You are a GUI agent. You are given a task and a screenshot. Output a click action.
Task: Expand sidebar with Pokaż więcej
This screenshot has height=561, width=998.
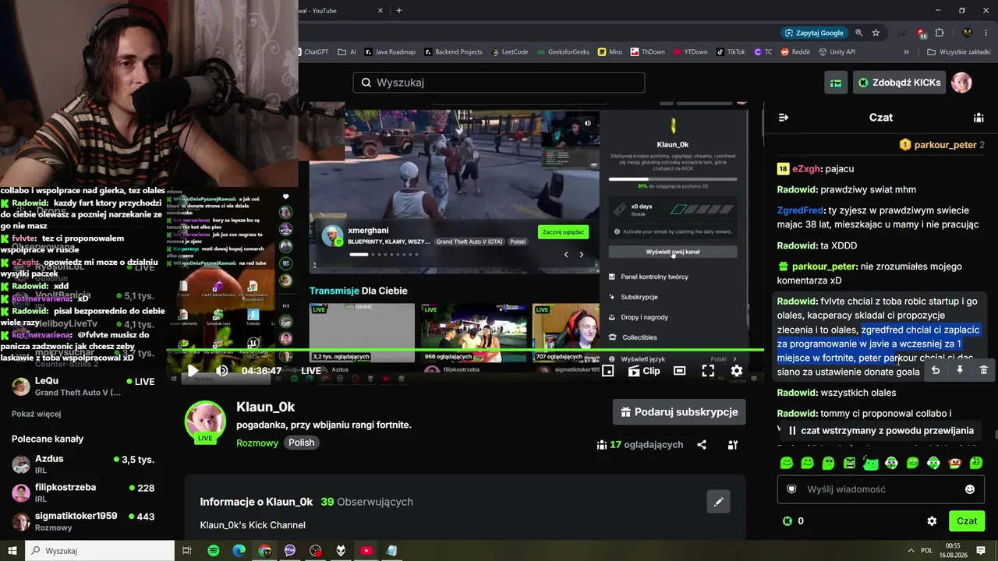pyautogui.click(x=36, y=414)
